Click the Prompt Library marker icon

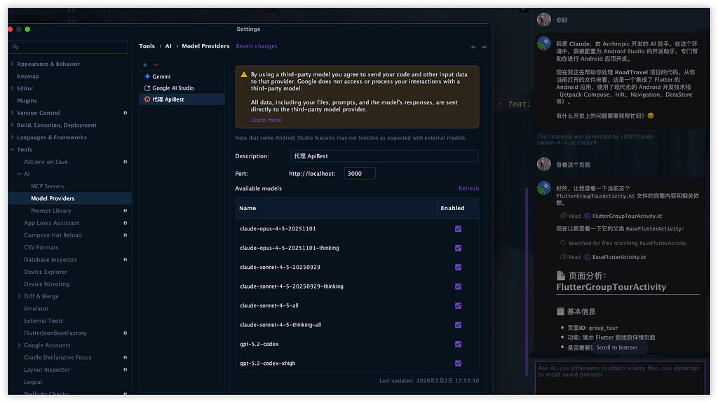point(125,211)
